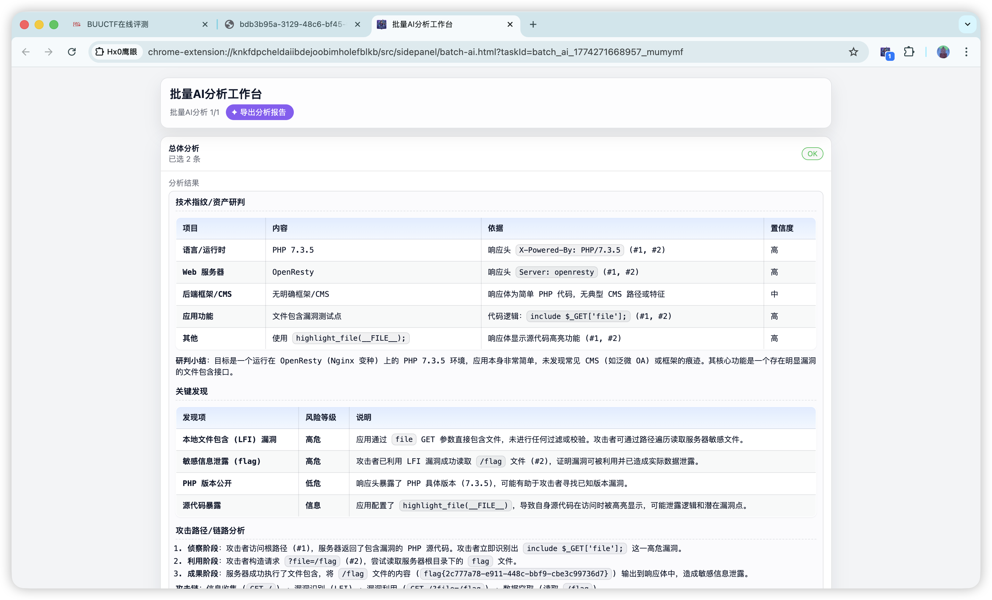Image resolution: width=992 pixels, height=600 pixels.
Task: Open the Extensions puzzle-piece menu
Action: click(x=909, y=52)
